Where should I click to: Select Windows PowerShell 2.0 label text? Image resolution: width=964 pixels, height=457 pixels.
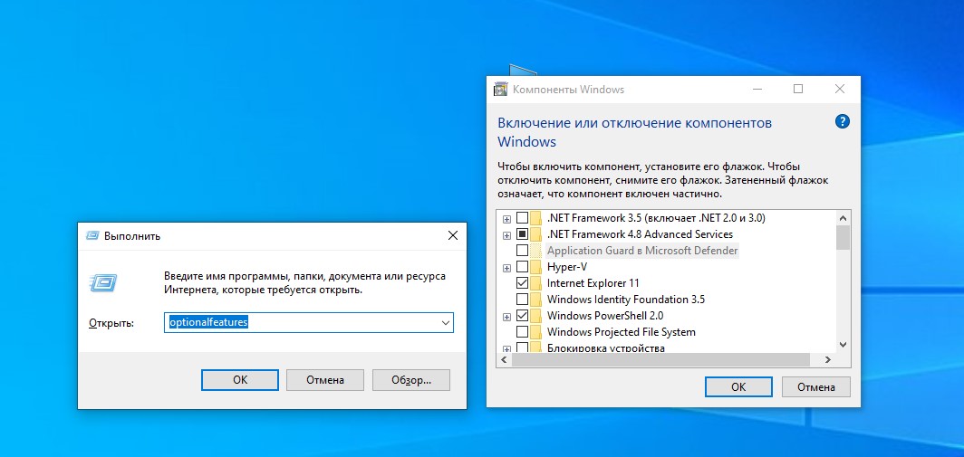click(605, 316)
